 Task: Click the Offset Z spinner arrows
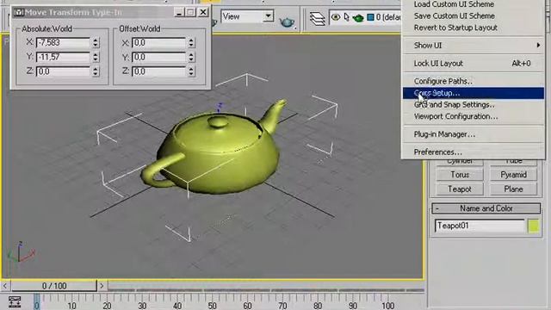tap(191, 71)
